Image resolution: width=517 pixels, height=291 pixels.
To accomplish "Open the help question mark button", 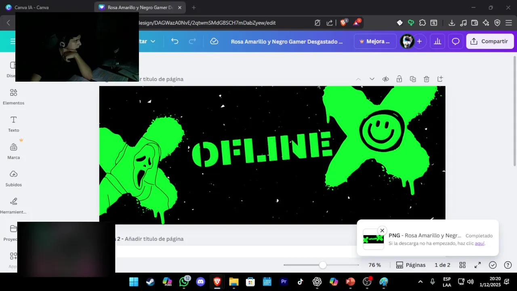I will (x=508, y=265).
